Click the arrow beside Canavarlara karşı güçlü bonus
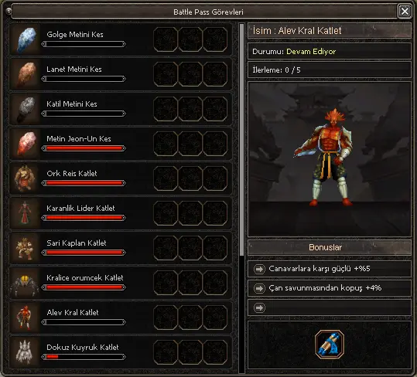 (259, 269)
